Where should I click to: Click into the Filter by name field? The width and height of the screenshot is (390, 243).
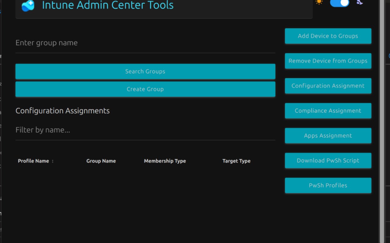point(145,130)
